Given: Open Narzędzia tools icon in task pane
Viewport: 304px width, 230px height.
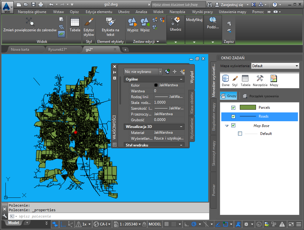Looking at the screenshot, I should pos(260,81).
